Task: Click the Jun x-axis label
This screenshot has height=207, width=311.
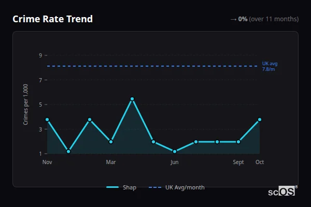Action: pyautogui.click(x=175, y=162)
